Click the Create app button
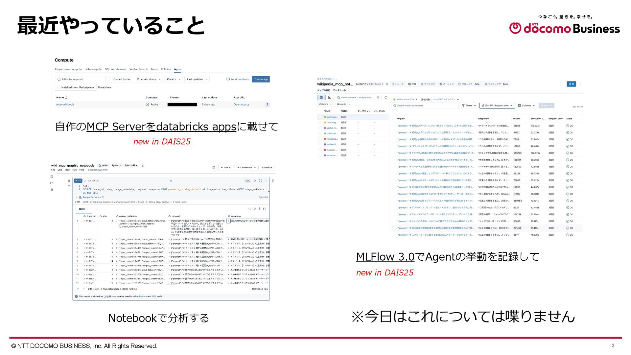This screenshot has height=355, width=631. tap(261, 79)
